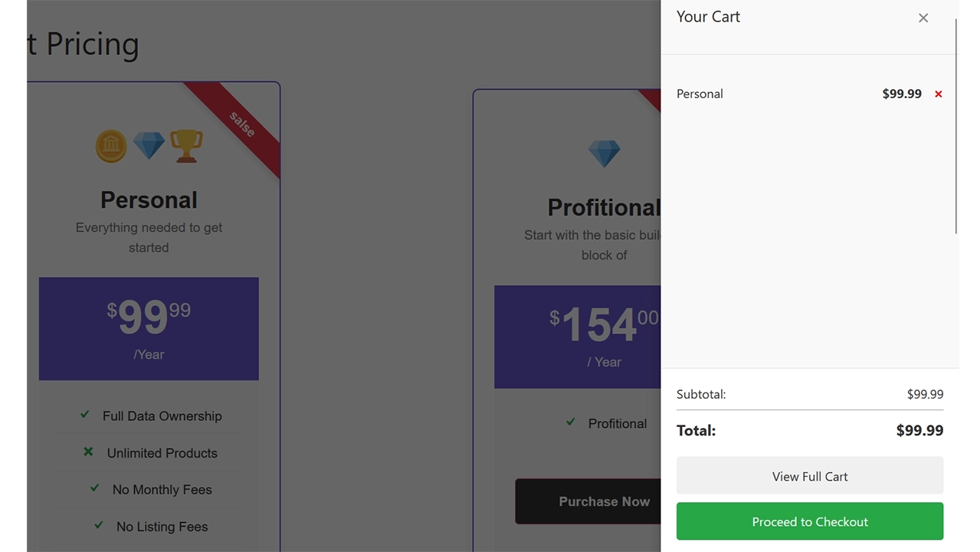
Task: Proceed to Checkout from the cart
Action: (809, 521)
